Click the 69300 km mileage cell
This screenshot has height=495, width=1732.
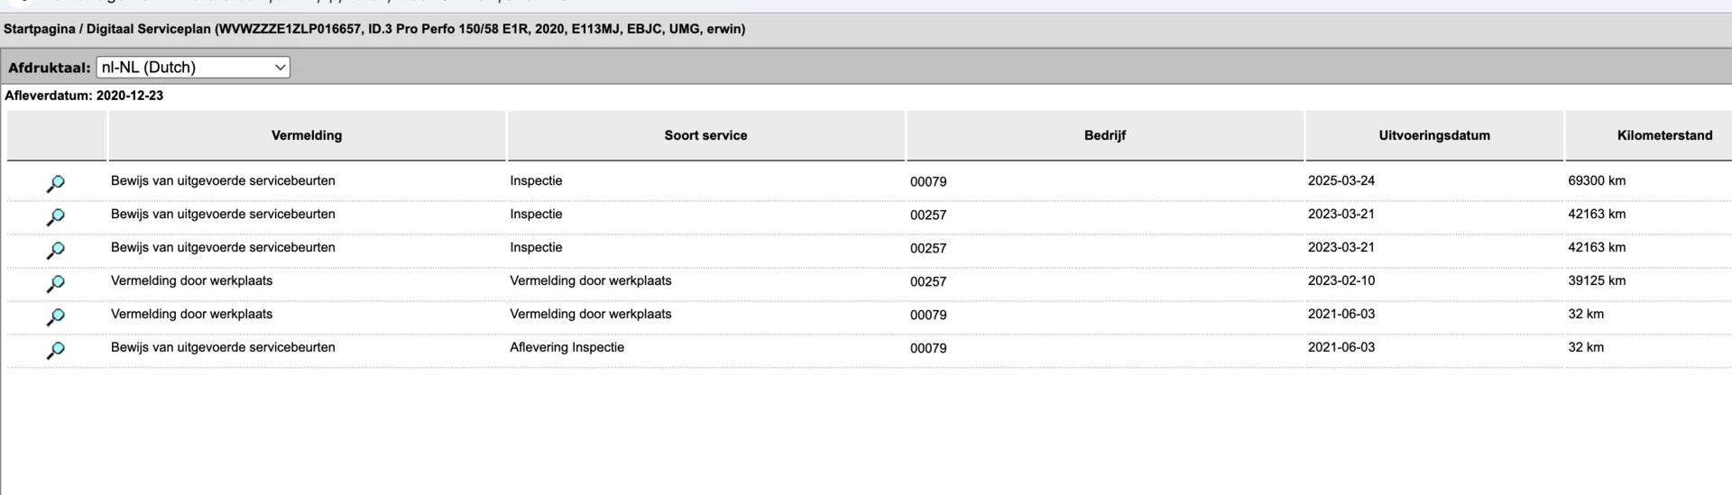[1596, 180]
